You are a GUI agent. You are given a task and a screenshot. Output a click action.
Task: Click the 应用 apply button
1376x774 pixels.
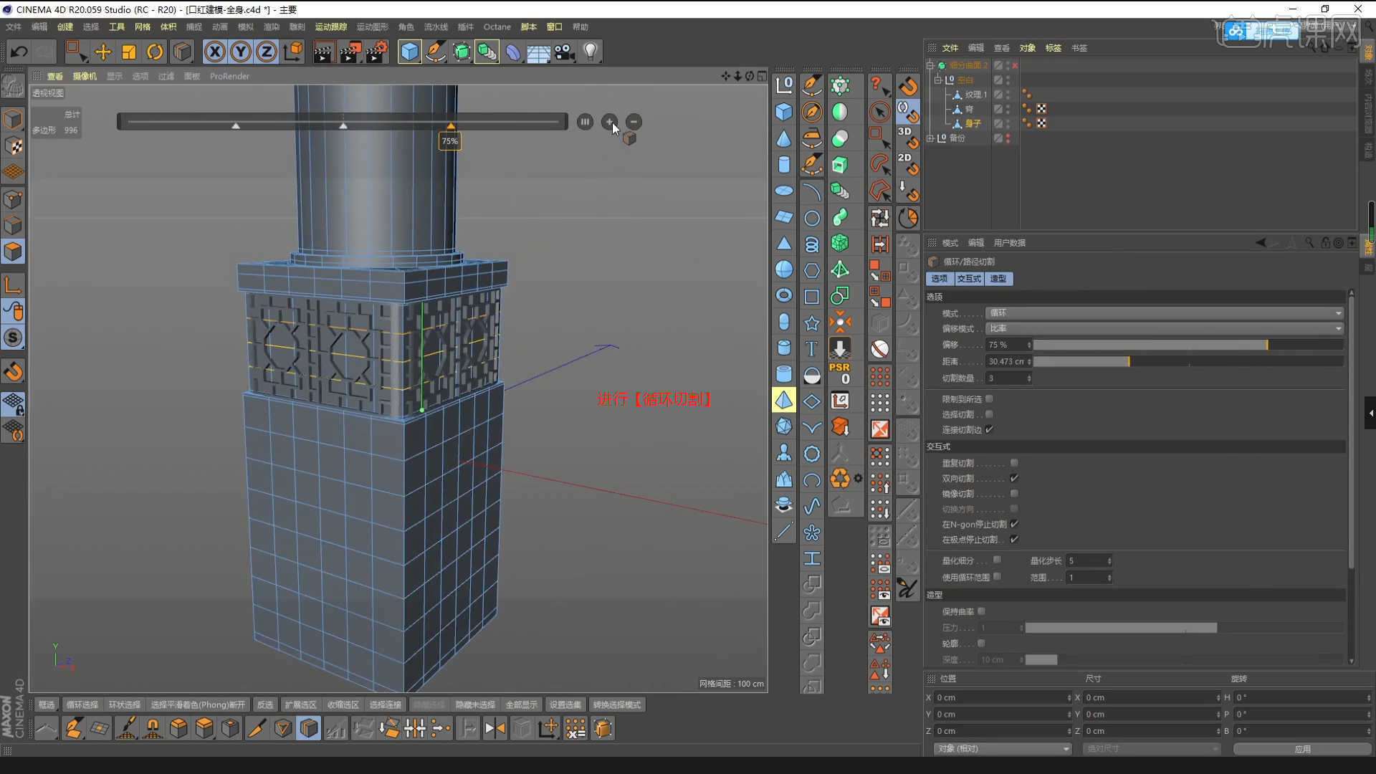[x=1302, y=749]
